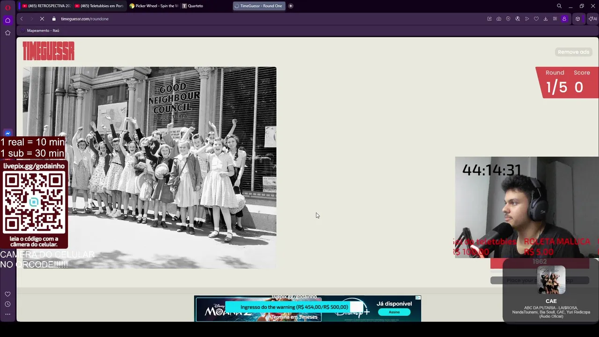Open Messenger in the Opera sidebar
Screen dimensions: 599x337
click(7, 133)
